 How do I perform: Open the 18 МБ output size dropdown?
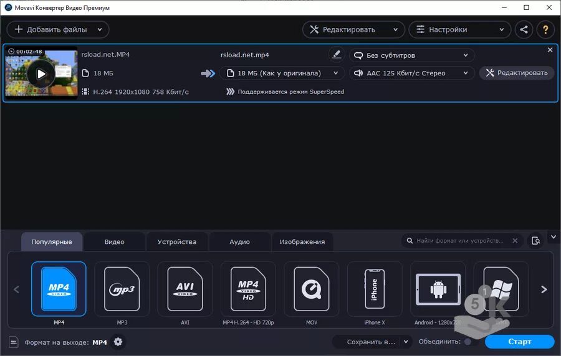click(x=282, y=73)
